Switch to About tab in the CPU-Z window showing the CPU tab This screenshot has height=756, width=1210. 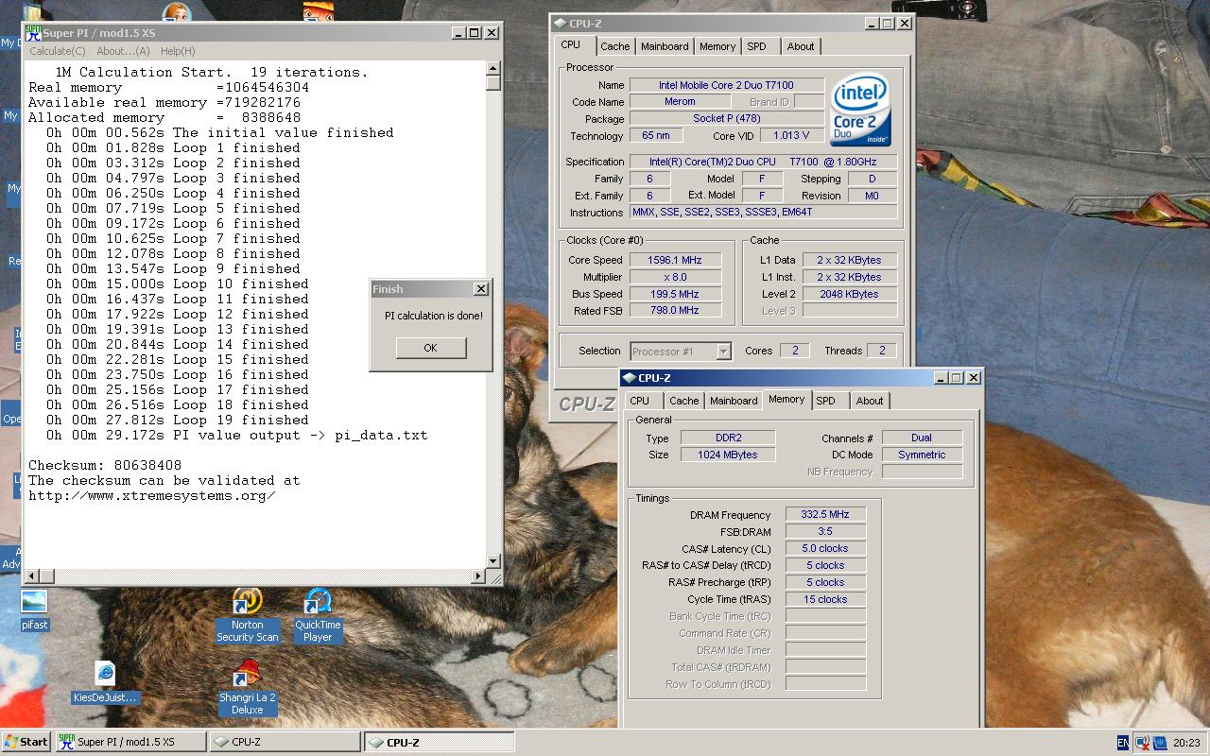[x=801, y=46]
